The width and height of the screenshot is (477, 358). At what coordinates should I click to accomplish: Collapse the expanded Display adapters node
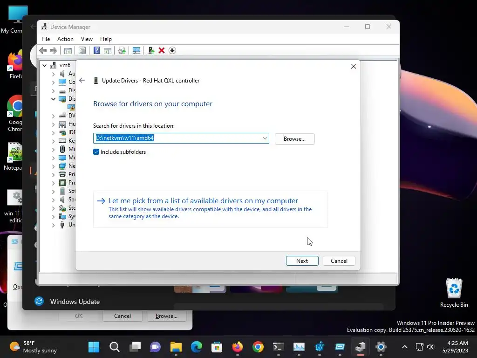coord(53,99)
